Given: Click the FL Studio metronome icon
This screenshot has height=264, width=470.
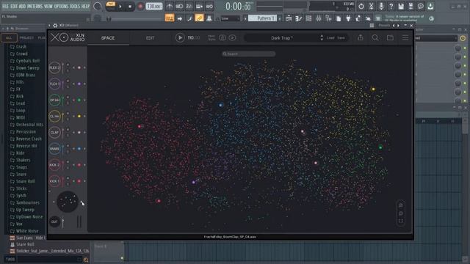Looking at the screenshot, I should 170,6.
